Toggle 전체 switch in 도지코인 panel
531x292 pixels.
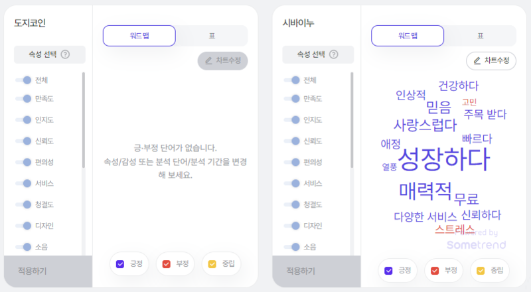pos(23,80)
